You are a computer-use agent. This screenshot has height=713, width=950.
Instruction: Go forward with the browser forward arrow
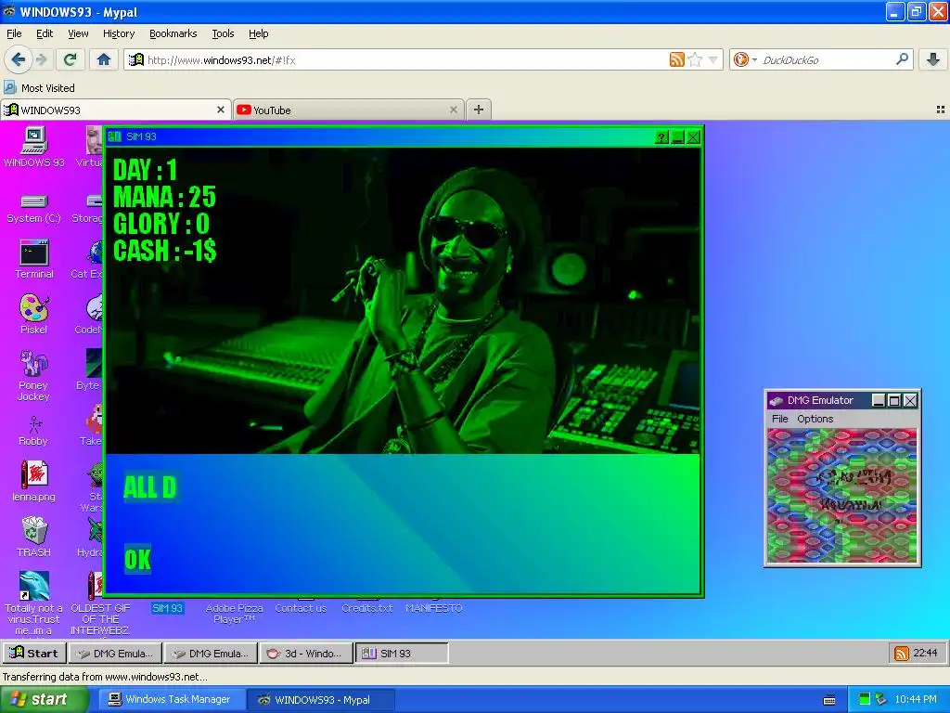pyautogui.click(x=41, y=59)
